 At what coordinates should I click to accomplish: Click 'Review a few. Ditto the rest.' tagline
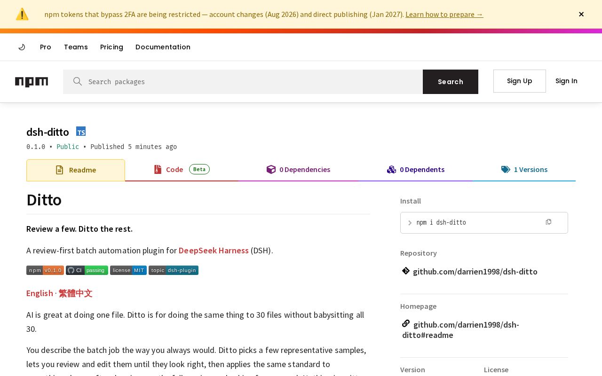tap(79, 229)
